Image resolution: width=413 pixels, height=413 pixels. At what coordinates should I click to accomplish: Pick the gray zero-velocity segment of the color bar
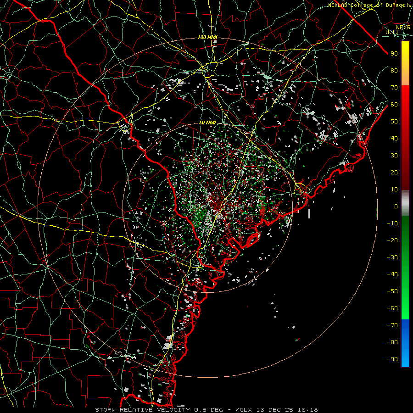coord(405,203)
